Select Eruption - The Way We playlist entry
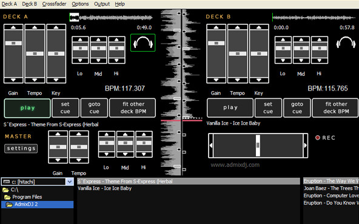The image size is (359, 224). [331, 181]
